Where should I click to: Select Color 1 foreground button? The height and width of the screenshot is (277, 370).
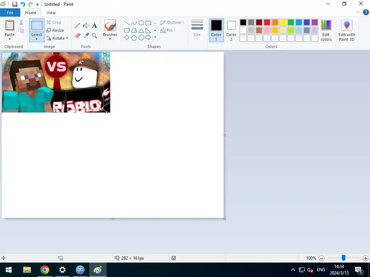pos(216,30)
